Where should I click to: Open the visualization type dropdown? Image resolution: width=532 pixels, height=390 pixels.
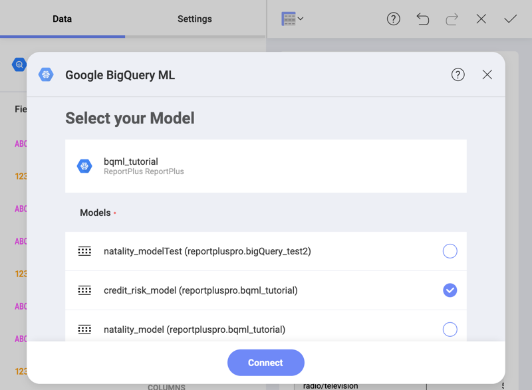coord(293,19)
